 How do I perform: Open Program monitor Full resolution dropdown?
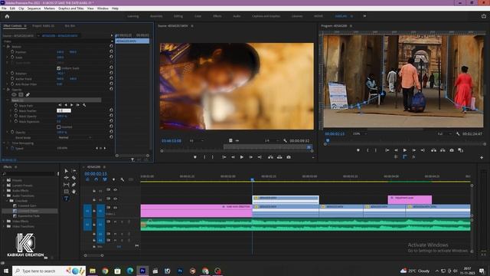tap(444, 134)
